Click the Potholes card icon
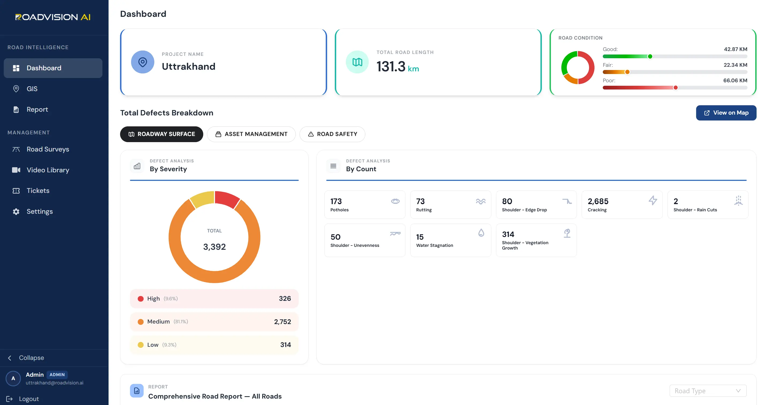The height and width of the screenshot is (405, 767). pos(395,201)
